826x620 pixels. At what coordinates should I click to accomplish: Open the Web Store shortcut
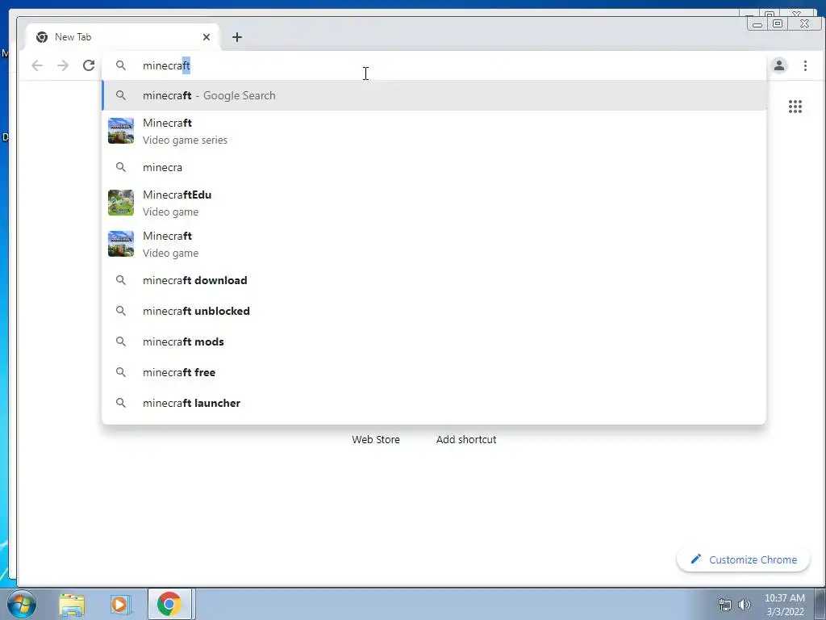click(x=376, y=439)
